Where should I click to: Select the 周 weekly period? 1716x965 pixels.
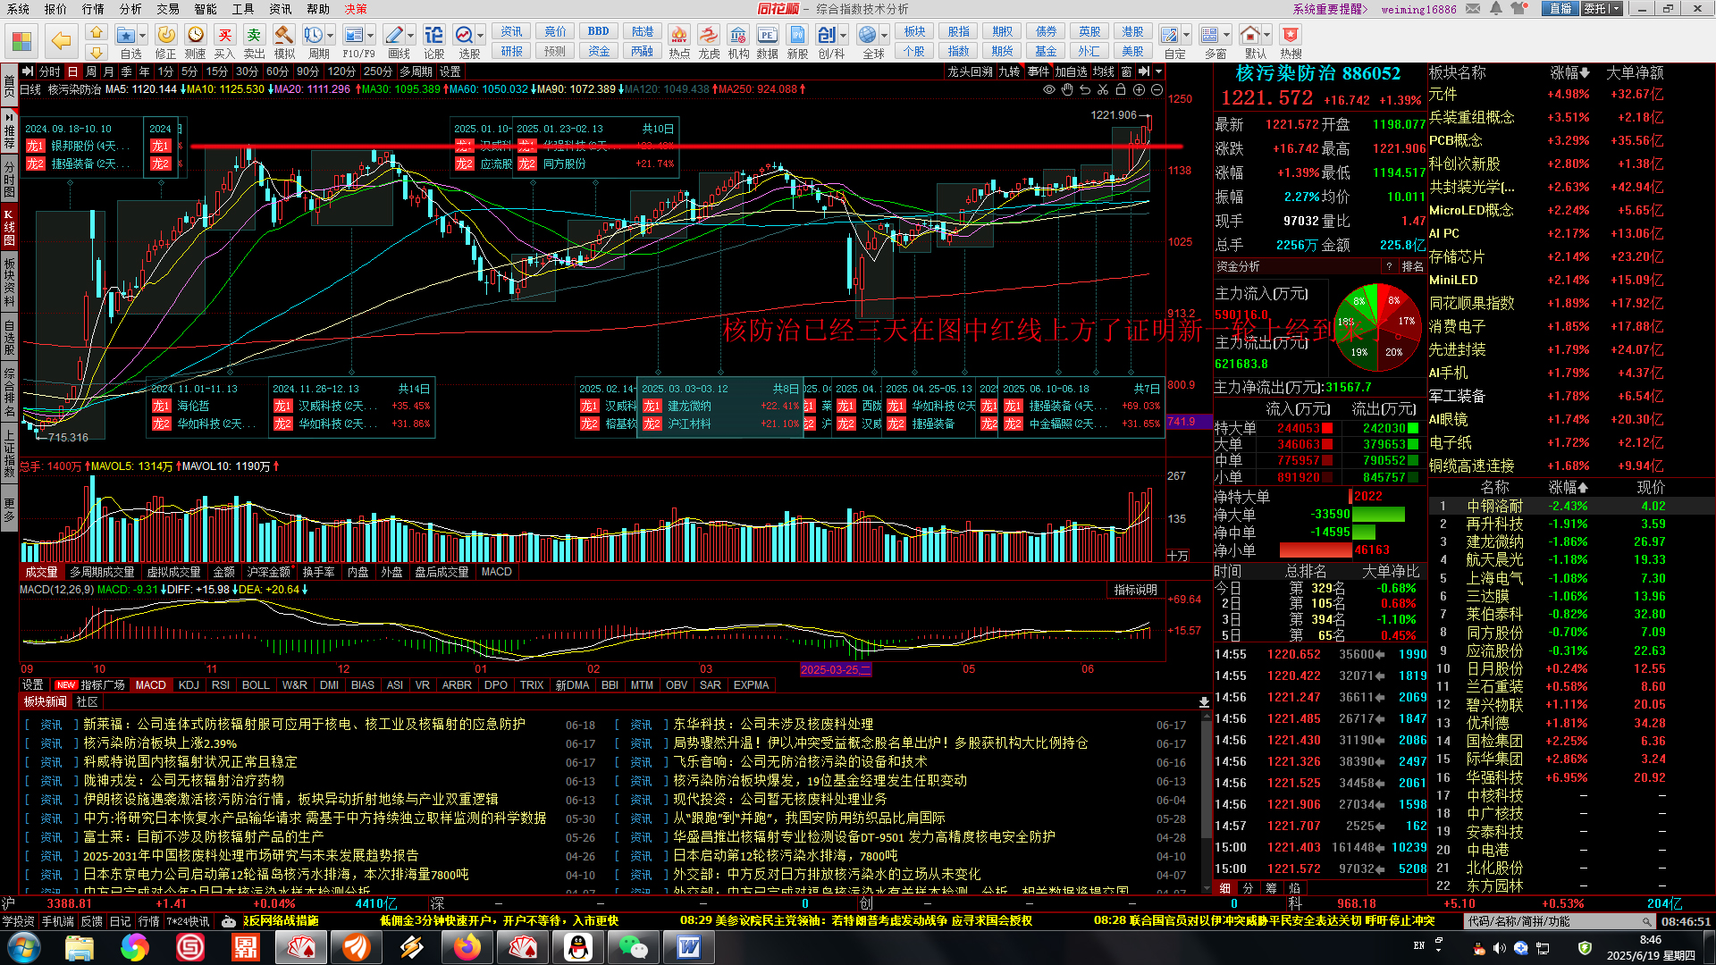point(90,71)
